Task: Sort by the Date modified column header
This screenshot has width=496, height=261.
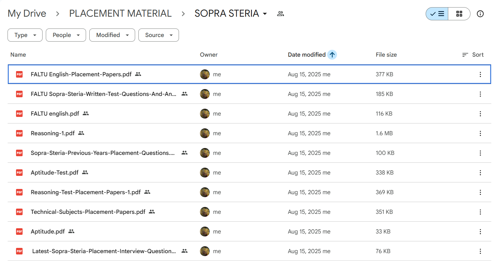Action: tap(307, 55)
